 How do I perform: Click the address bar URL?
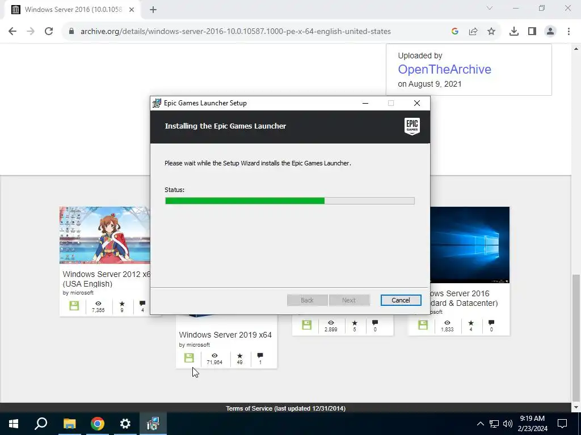(x=235, y=32)
